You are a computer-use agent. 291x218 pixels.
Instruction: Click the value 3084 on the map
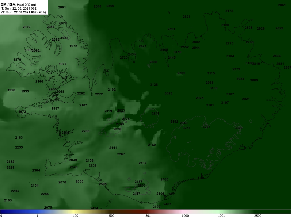tap(240, 79)
